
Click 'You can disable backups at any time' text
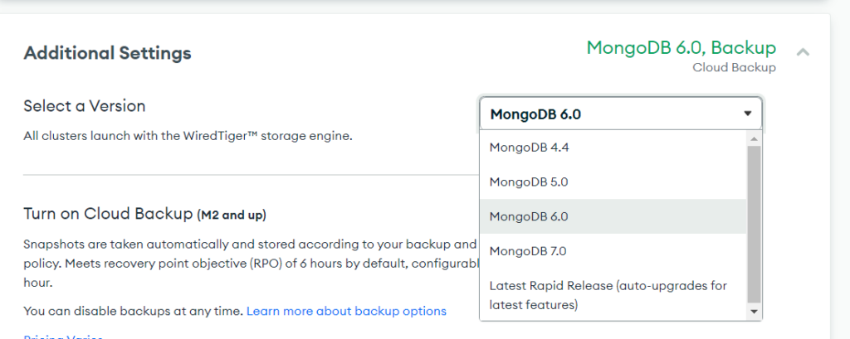pos(134,312)
